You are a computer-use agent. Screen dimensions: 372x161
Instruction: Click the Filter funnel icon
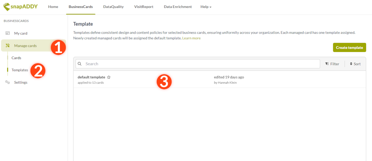(327, 64)
